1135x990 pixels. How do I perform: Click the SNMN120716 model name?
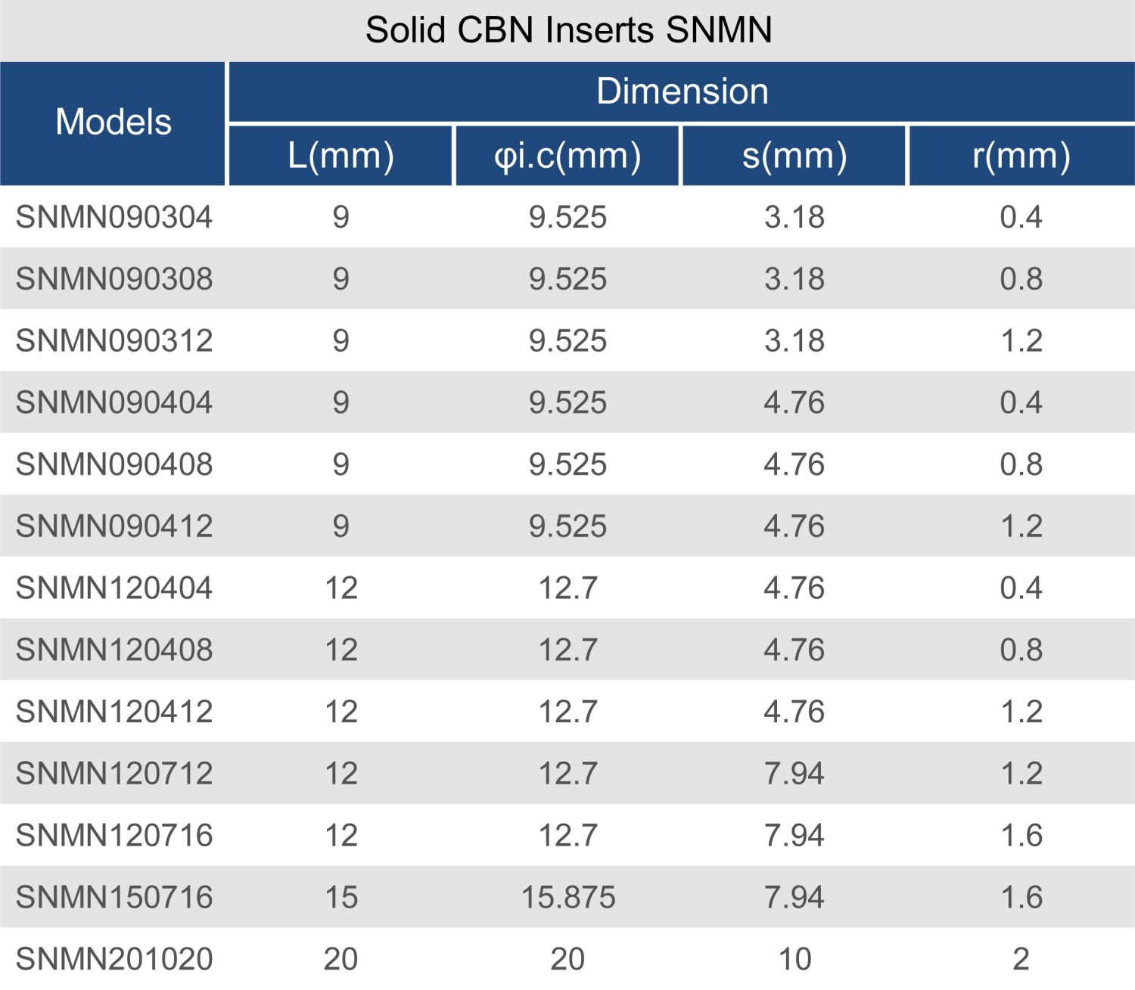[x=114, y=836]
